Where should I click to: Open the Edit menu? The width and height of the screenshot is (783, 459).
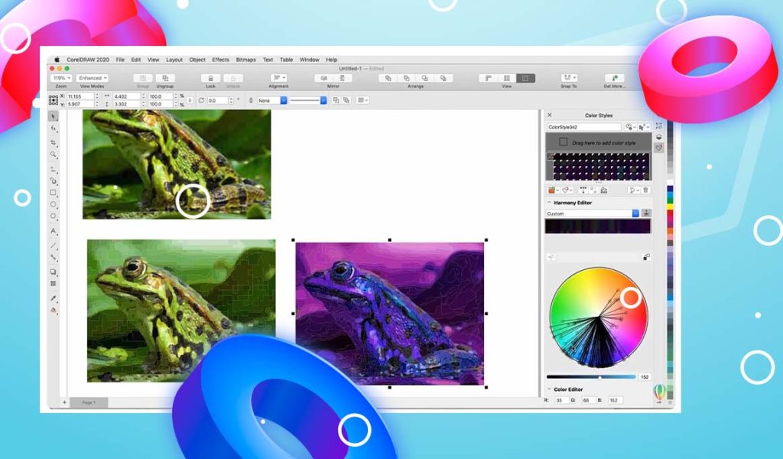pyautogui.click(x=136, y=60)
